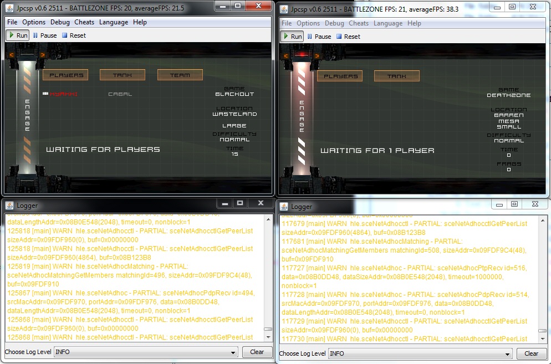This screenshot has height=364, width=551.
Task: Select the TEAM button in the game lobby
Action: coord(180,75)
